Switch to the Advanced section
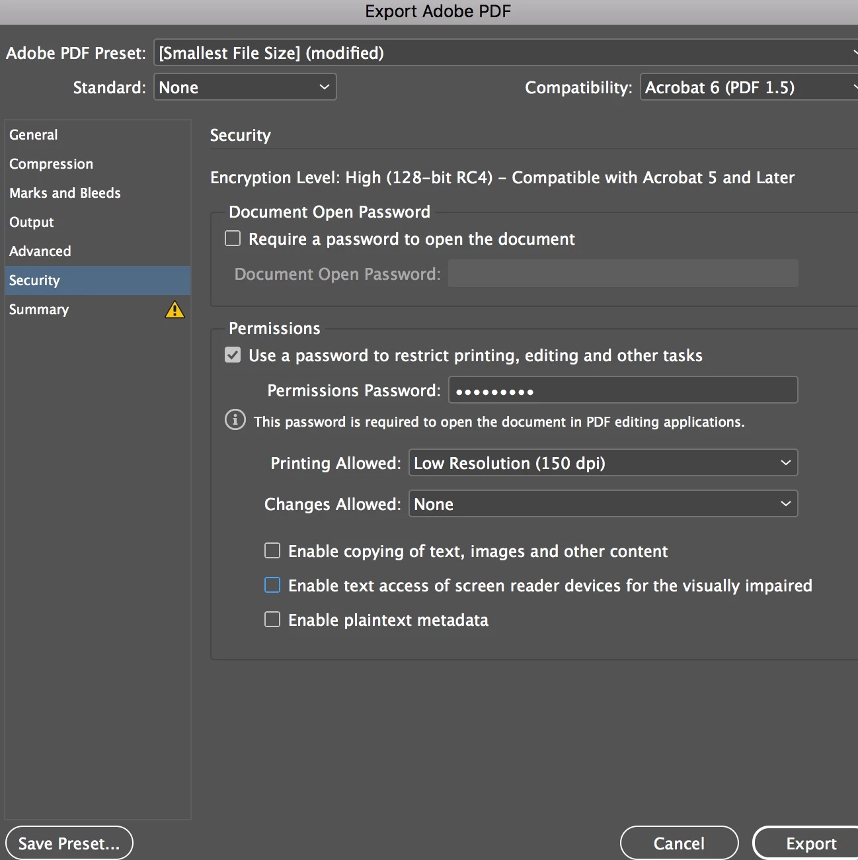Image resolution: width=858 pixels, height=860 pixels. [98, 251]
